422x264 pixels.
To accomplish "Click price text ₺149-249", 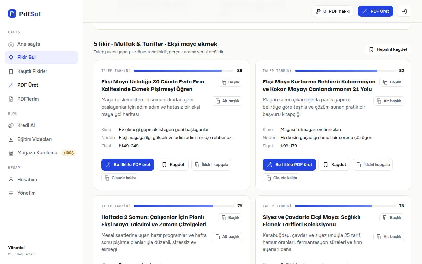I will [129, 146].
